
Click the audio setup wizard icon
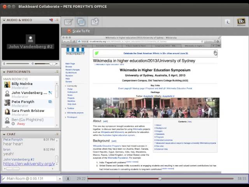51,20
